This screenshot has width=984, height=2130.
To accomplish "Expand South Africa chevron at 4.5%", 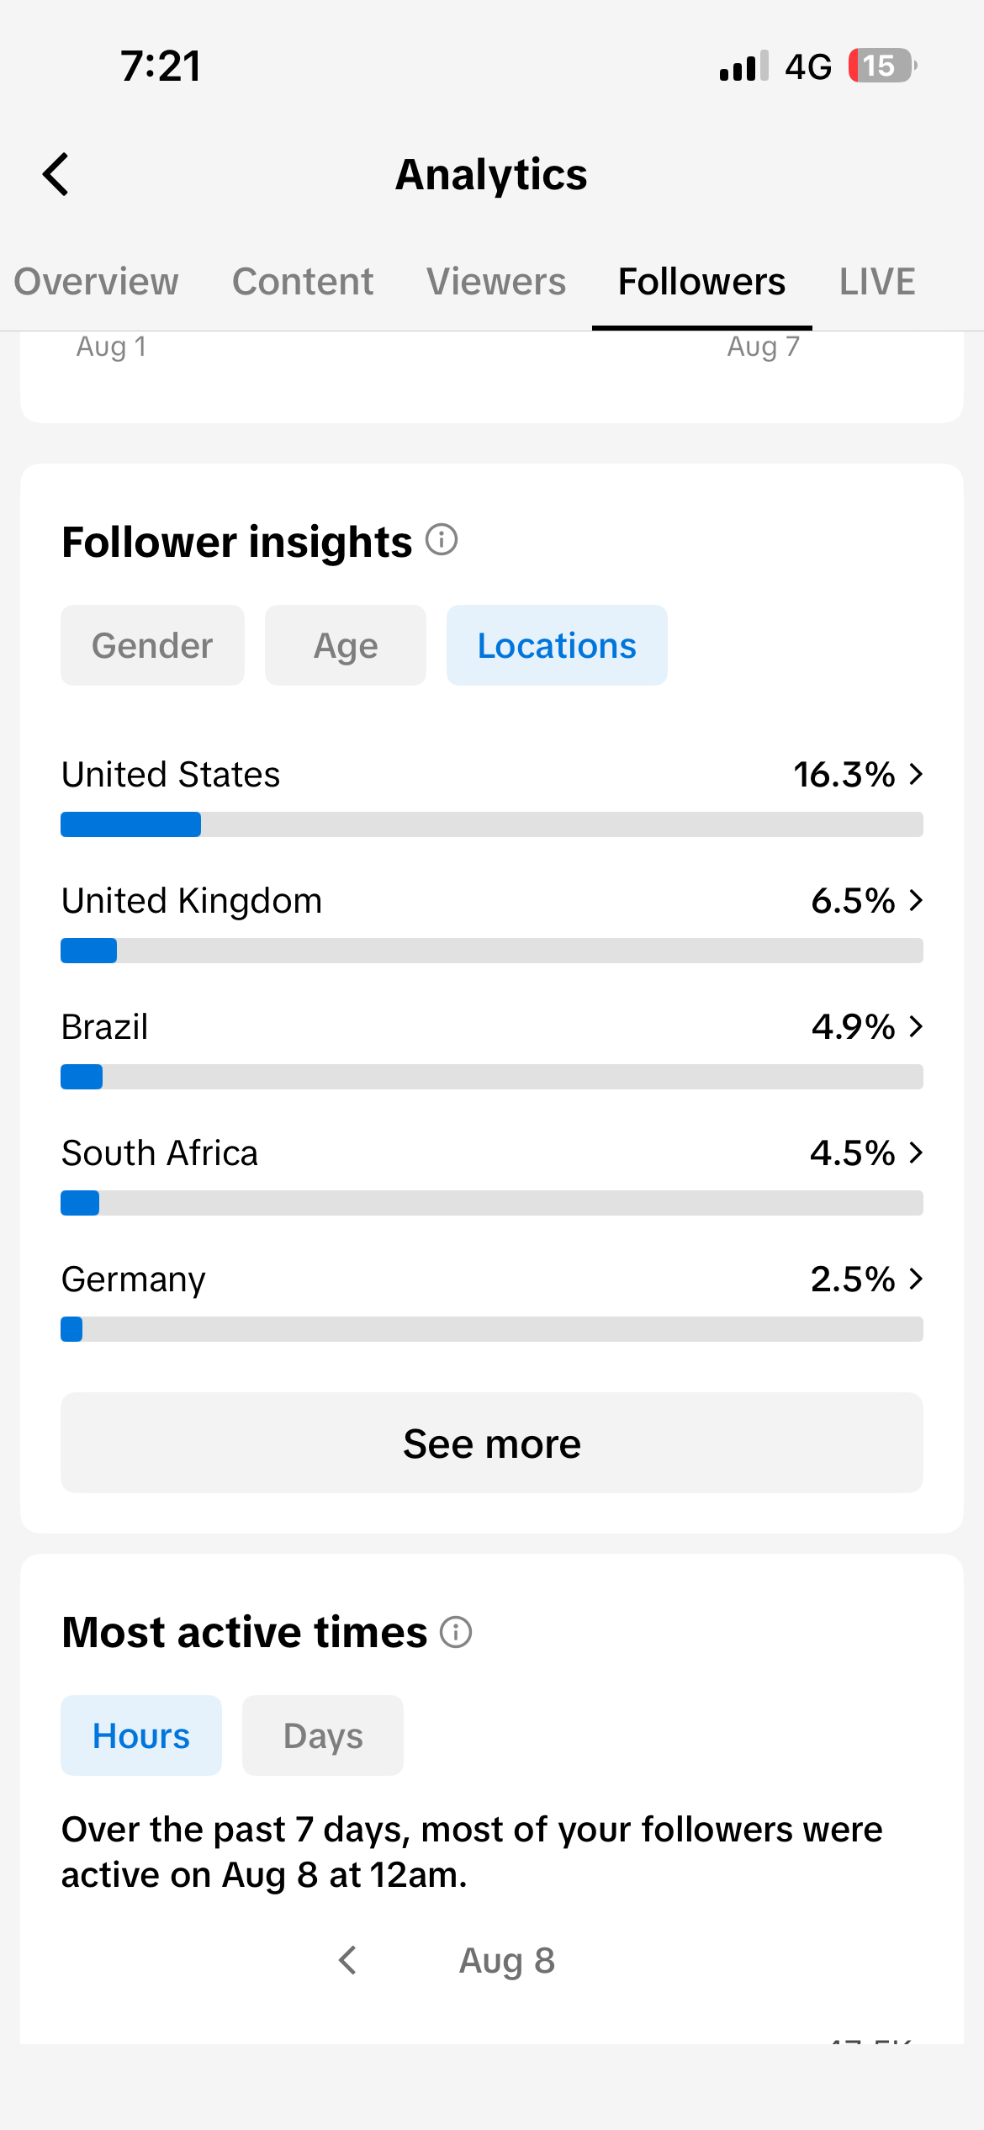I will (917, 1152).
